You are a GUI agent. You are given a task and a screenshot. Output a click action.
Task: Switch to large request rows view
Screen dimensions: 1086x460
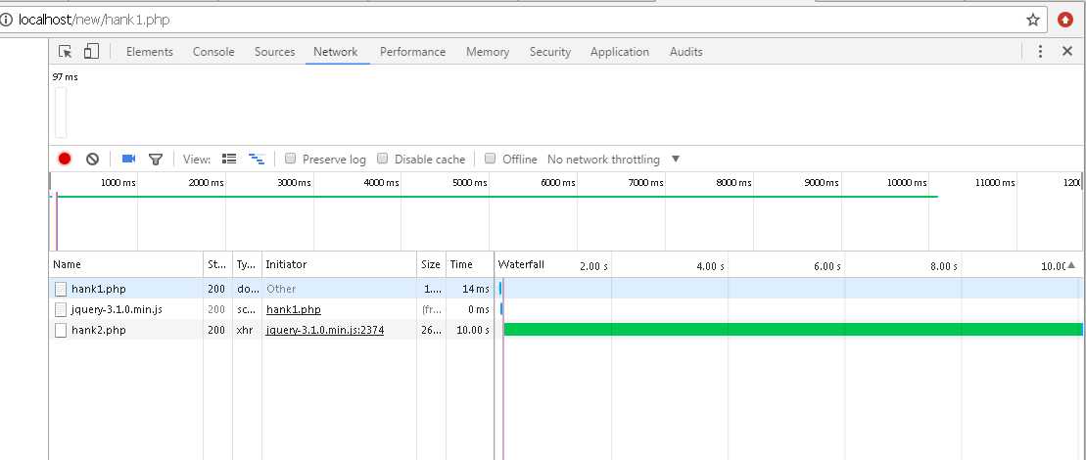pos(229,159)
